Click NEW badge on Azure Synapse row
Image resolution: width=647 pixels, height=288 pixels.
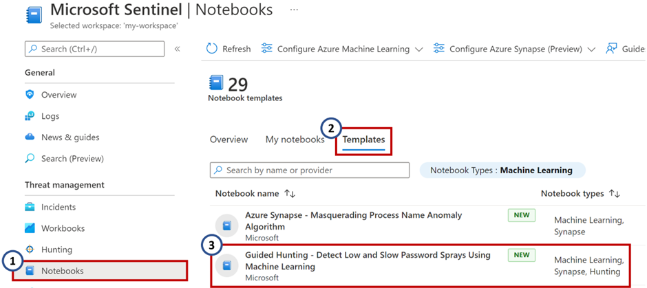click(x=522, y=215)
